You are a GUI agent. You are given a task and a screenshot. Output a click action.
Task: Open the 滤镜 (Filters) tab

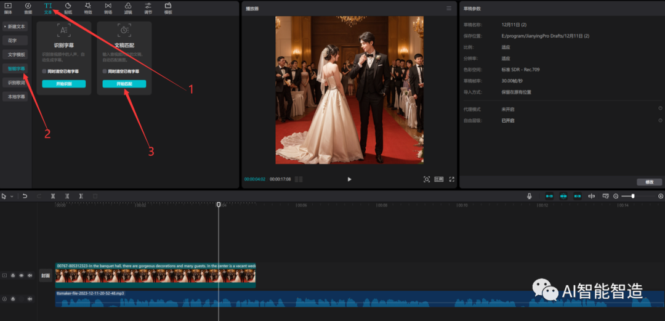[128, 8]
